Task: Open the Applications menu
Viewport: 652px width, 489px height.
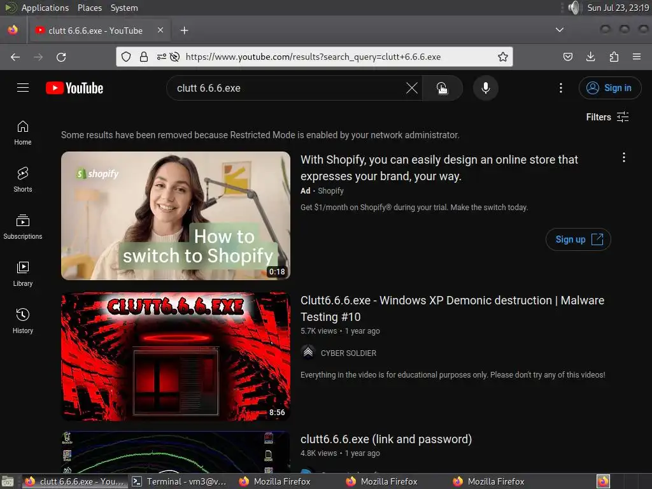Action: click(45, 8)
